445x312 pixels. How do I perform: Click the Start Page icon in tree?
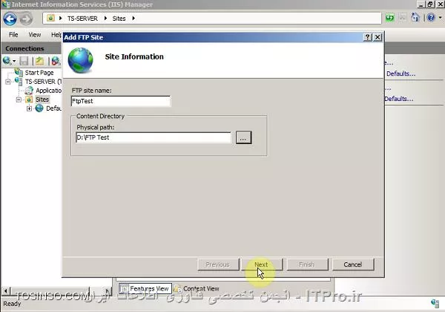click(x=19, y=72)
